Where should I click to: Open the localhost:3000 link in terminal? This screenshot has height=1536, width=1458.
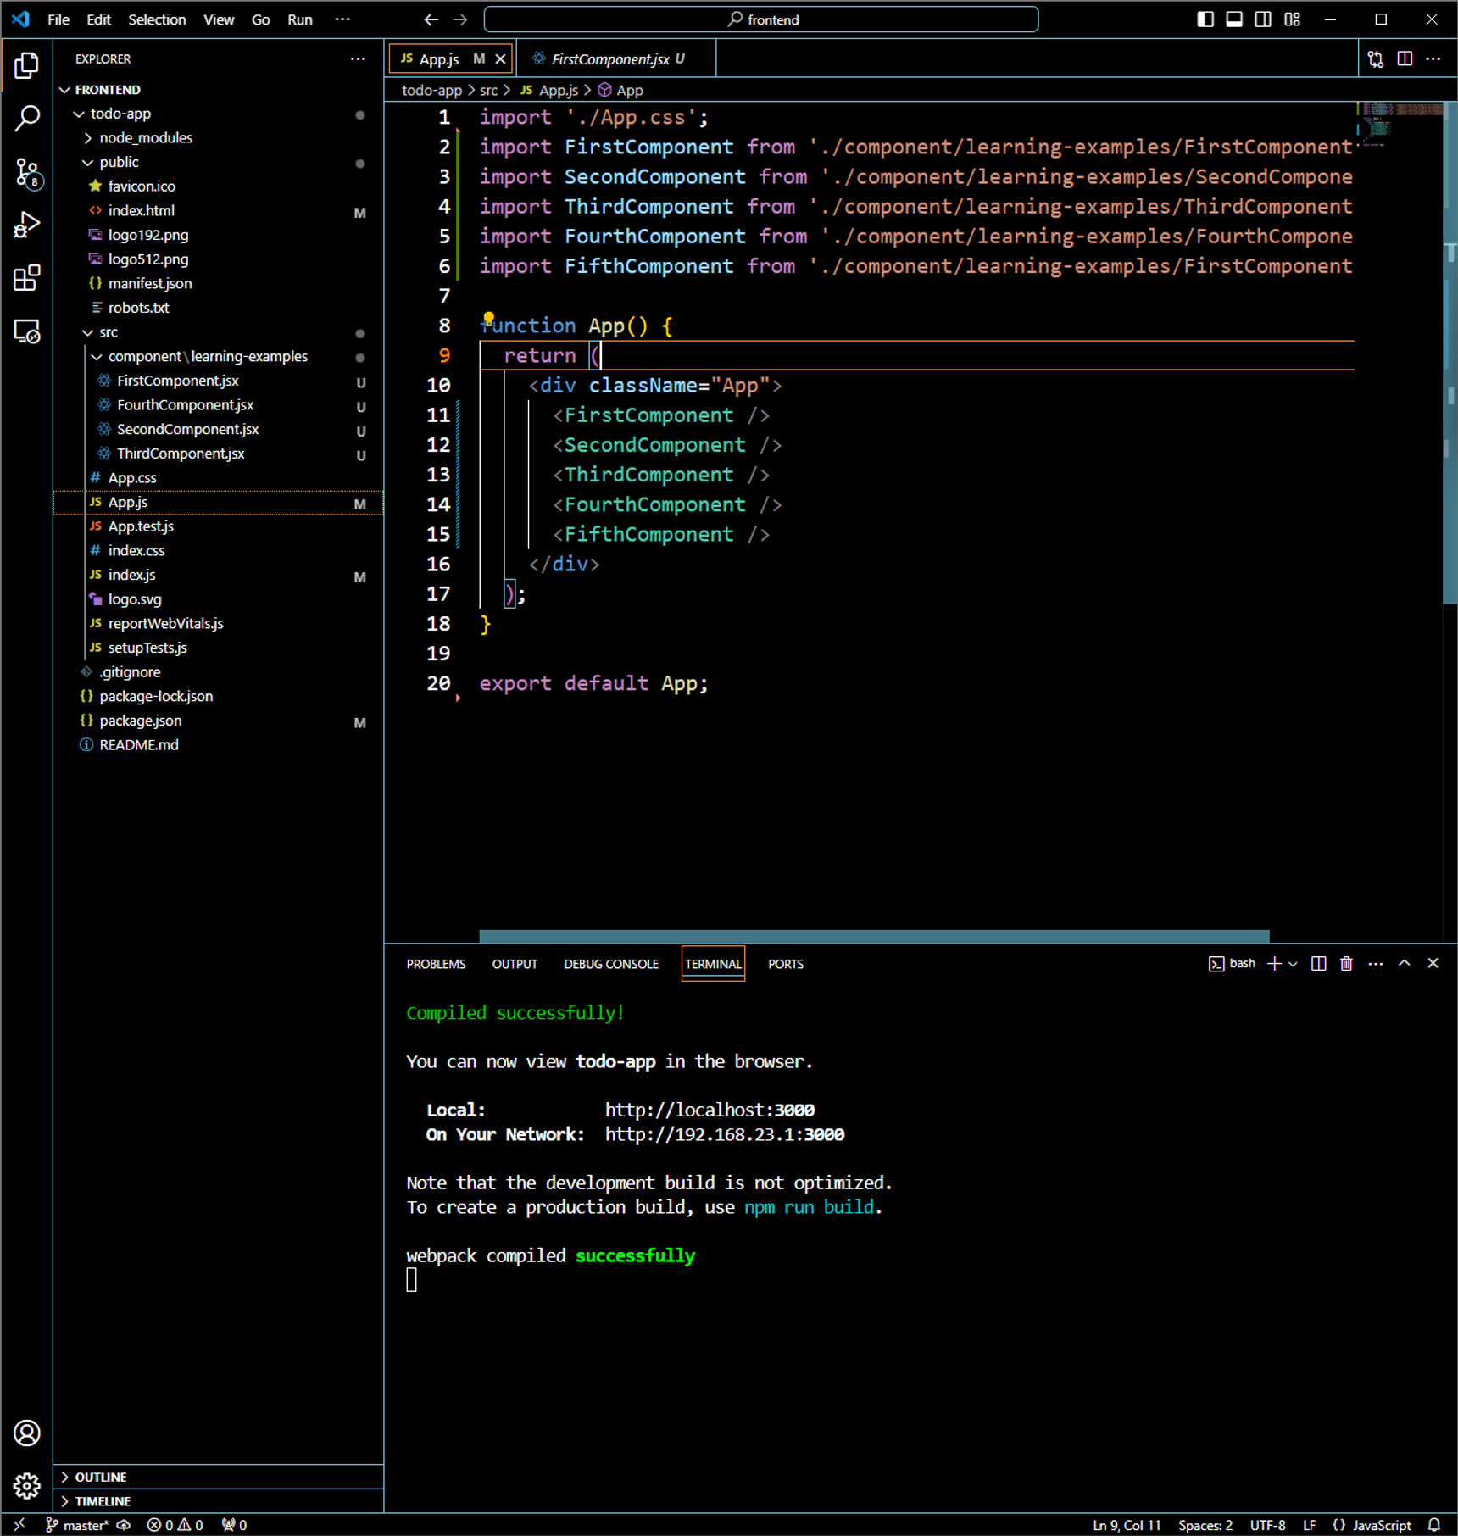(710, 1110)
